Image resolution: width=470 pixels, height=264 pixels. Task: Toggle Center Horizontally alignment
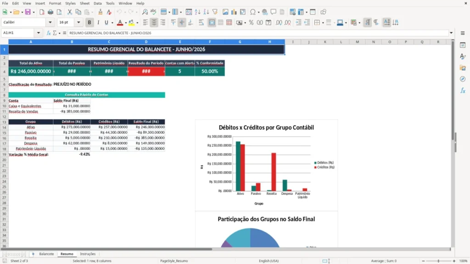pyautogui.click(x=154, y=22)
